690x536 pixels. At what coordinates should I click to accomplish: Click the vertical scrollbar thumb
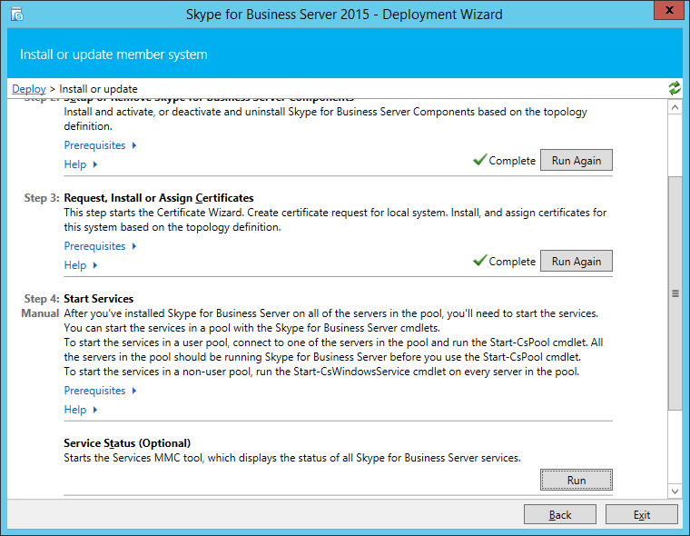(x=675, y=293)
